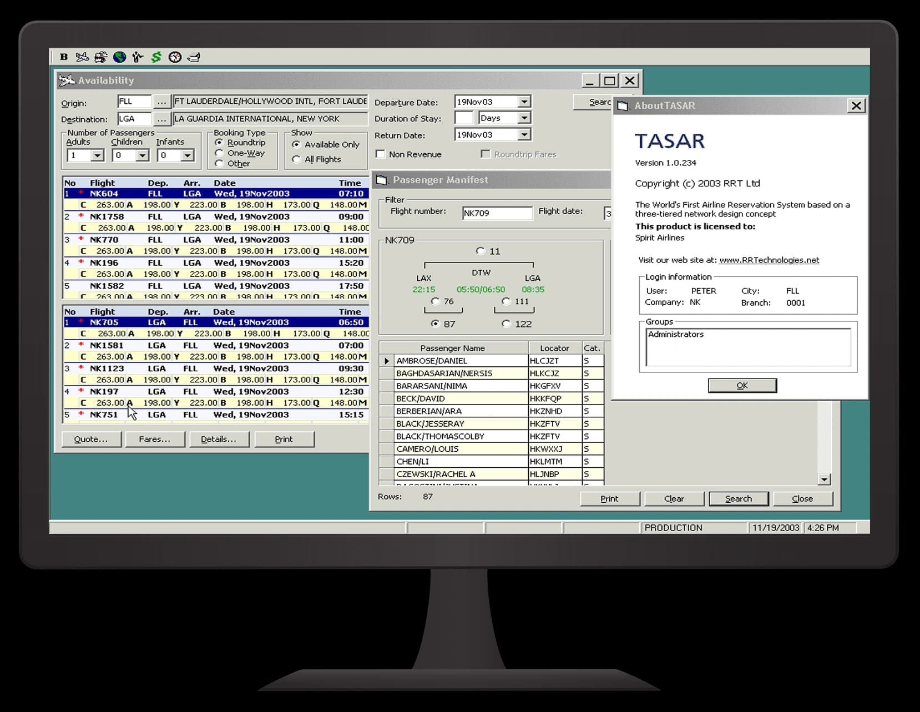The height and width of the screenshot is (712, 920).
Task: Click the last toolbar icon after clock
Action: (x=194, y=57)
